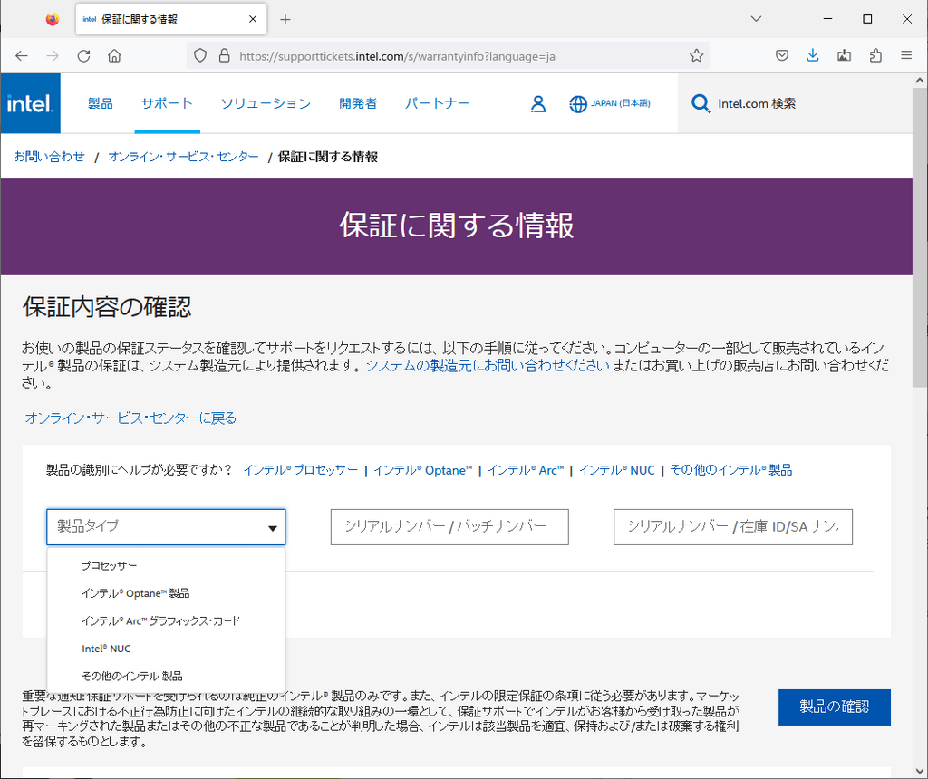
Task: Open the toolbar icon beside downloads
Action: click(844, 55)
